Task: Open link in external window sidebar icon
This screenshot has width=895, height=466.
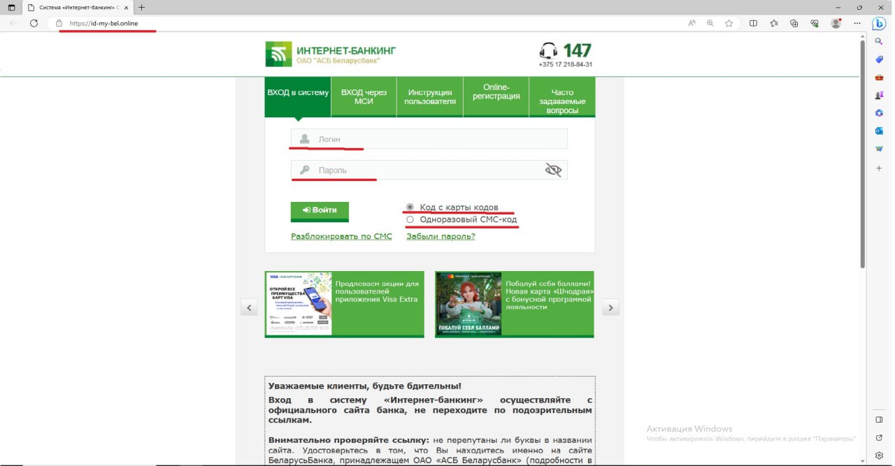Action: point(879,437)
